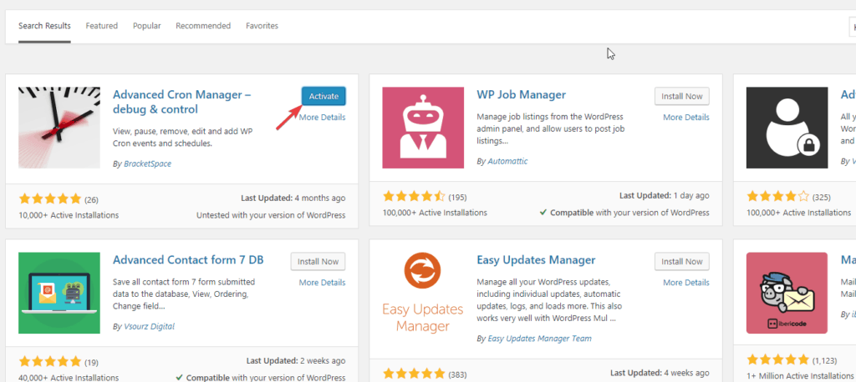This screenshot has width=856, height=382.
Task: Open the pig mailer plugin icon
Action: point(787,293)
